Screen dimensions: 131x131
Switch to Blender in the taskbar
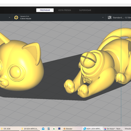[72, 129]
